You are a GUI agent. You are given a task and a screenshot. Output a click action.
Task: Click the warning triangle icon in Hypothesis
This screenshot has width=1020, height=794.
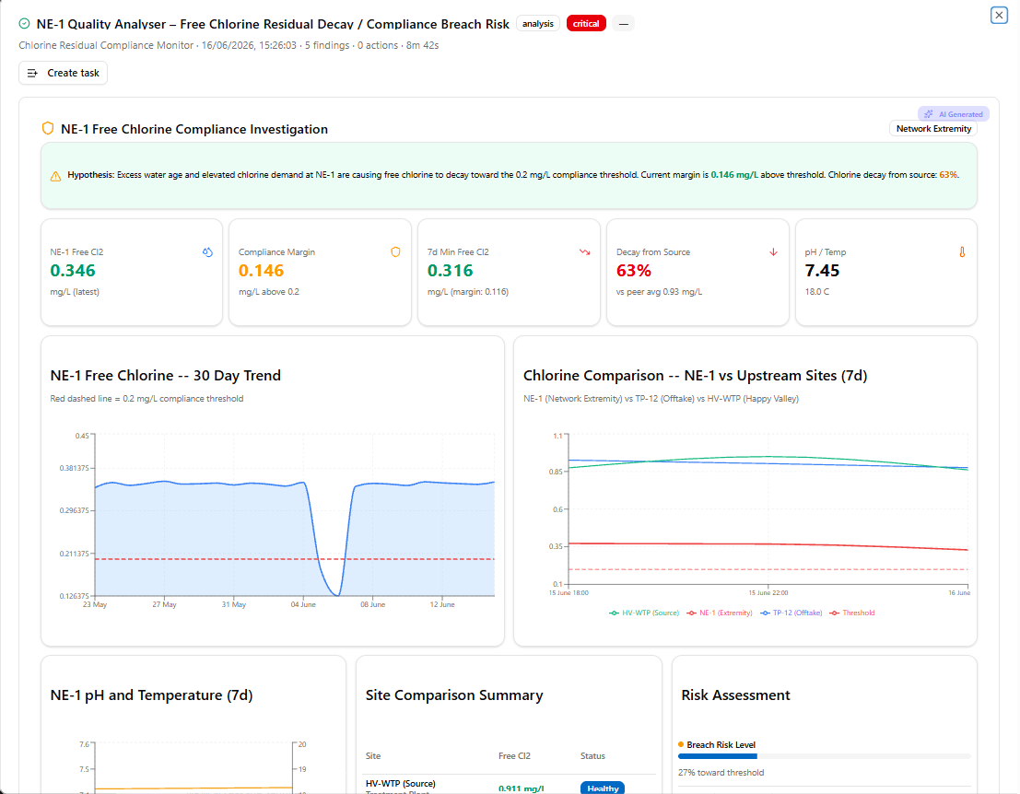coord(56,176)
